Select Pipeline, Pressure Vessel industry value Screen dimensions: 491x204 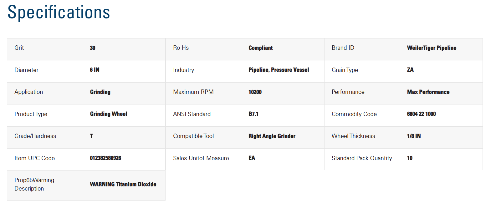tap(279, 70)
